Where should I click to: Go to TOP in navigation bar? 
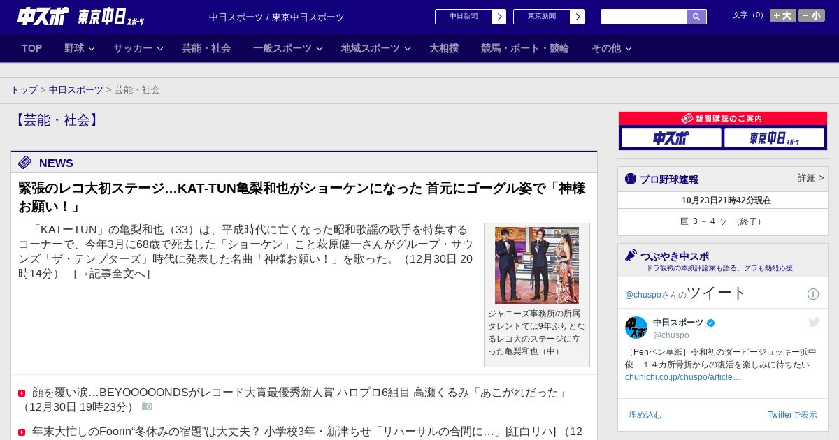(32, 48)
